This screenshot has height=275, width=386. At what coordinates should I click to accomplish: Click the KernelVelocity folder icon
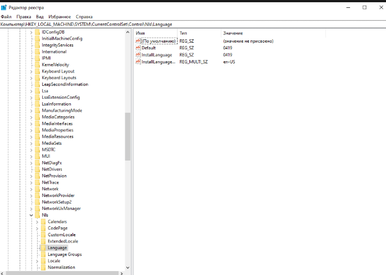[38, 65]
